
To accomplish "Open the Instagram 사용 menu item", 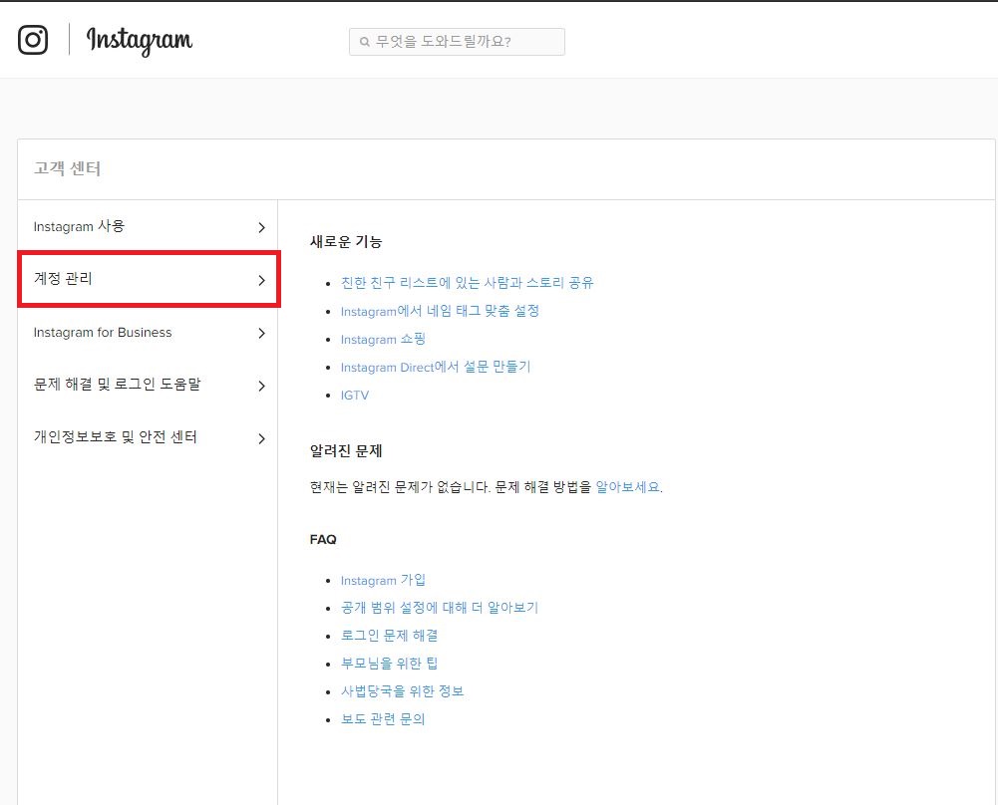I will (148, 227).
